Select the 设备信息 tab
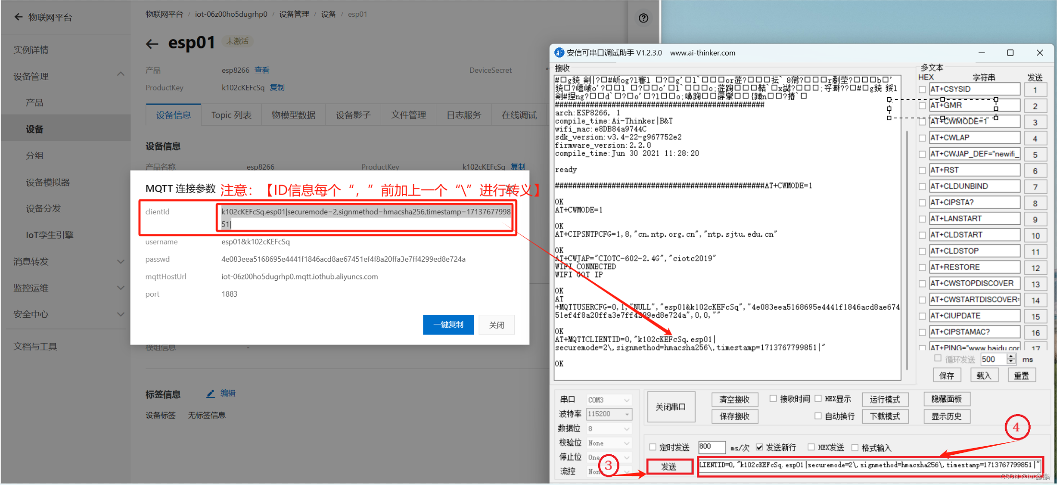This screenshot has height=485, width=1057. click(173, 115)
